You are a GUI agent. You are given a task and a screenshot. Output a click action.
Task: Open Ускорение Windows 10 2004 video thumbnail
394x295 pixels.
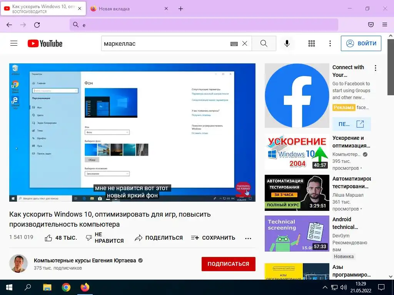(297, 152)
